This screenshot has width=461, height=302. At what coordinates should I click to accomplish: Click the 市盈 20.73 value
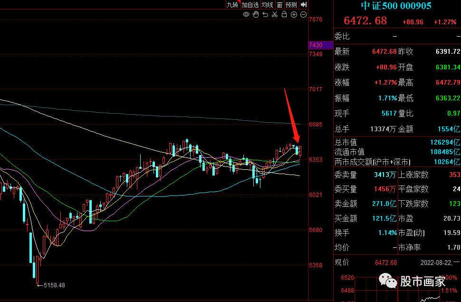(452, 218)
